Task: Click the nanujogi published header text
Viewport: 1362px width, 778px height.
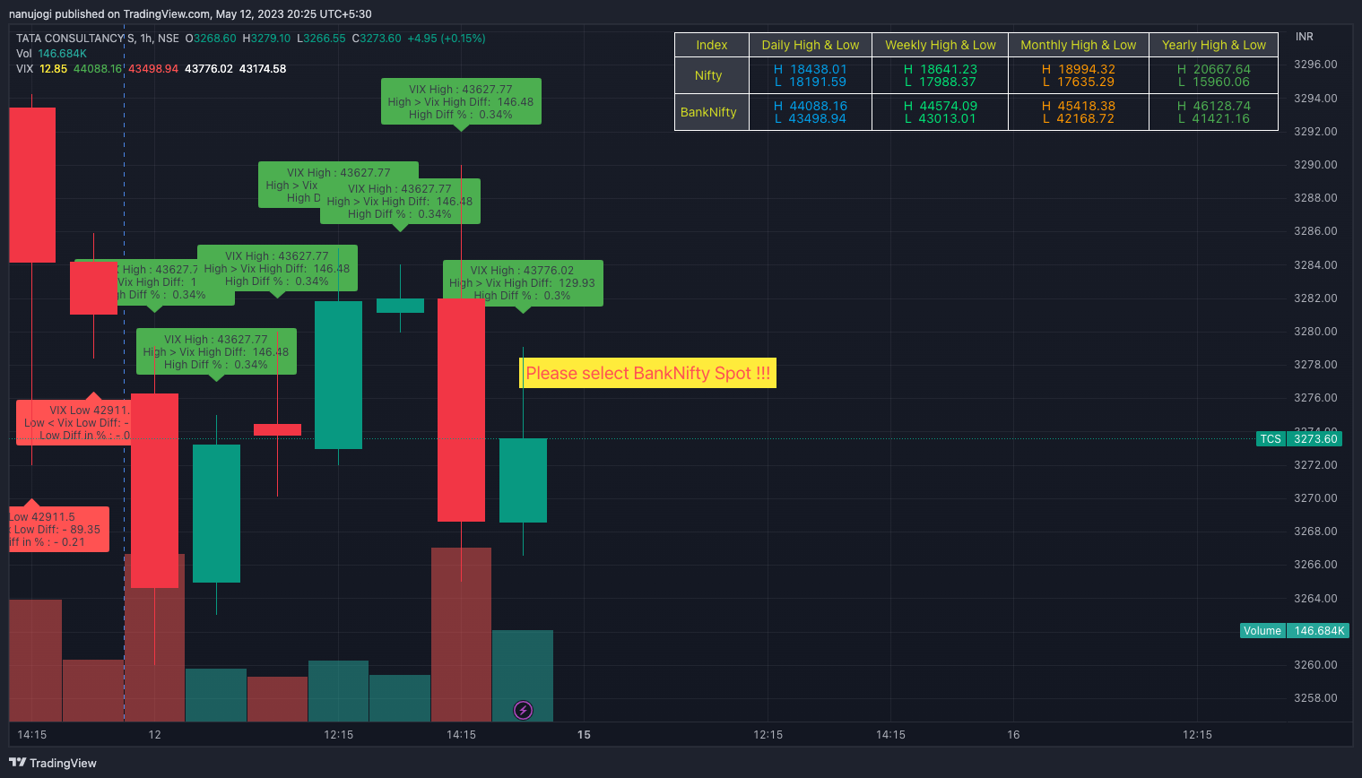Action: (x=190, y=13)
